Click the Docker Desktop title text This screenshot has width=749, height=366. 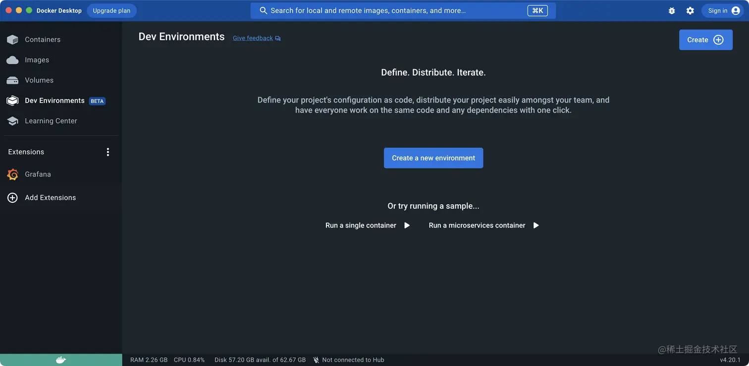pos(59,10)
